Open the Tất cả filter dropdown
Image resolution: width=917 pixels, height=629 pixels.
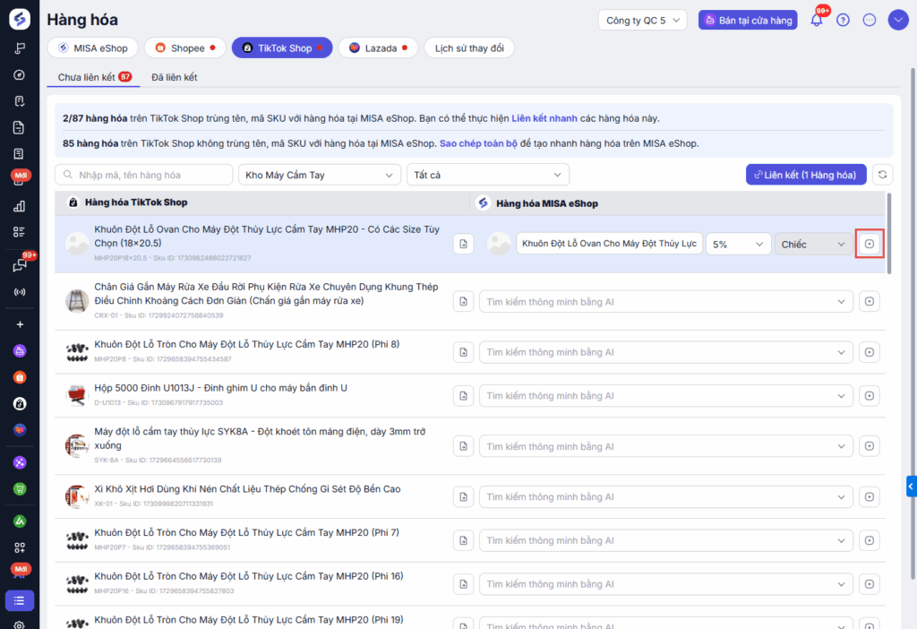click(488, 175)
